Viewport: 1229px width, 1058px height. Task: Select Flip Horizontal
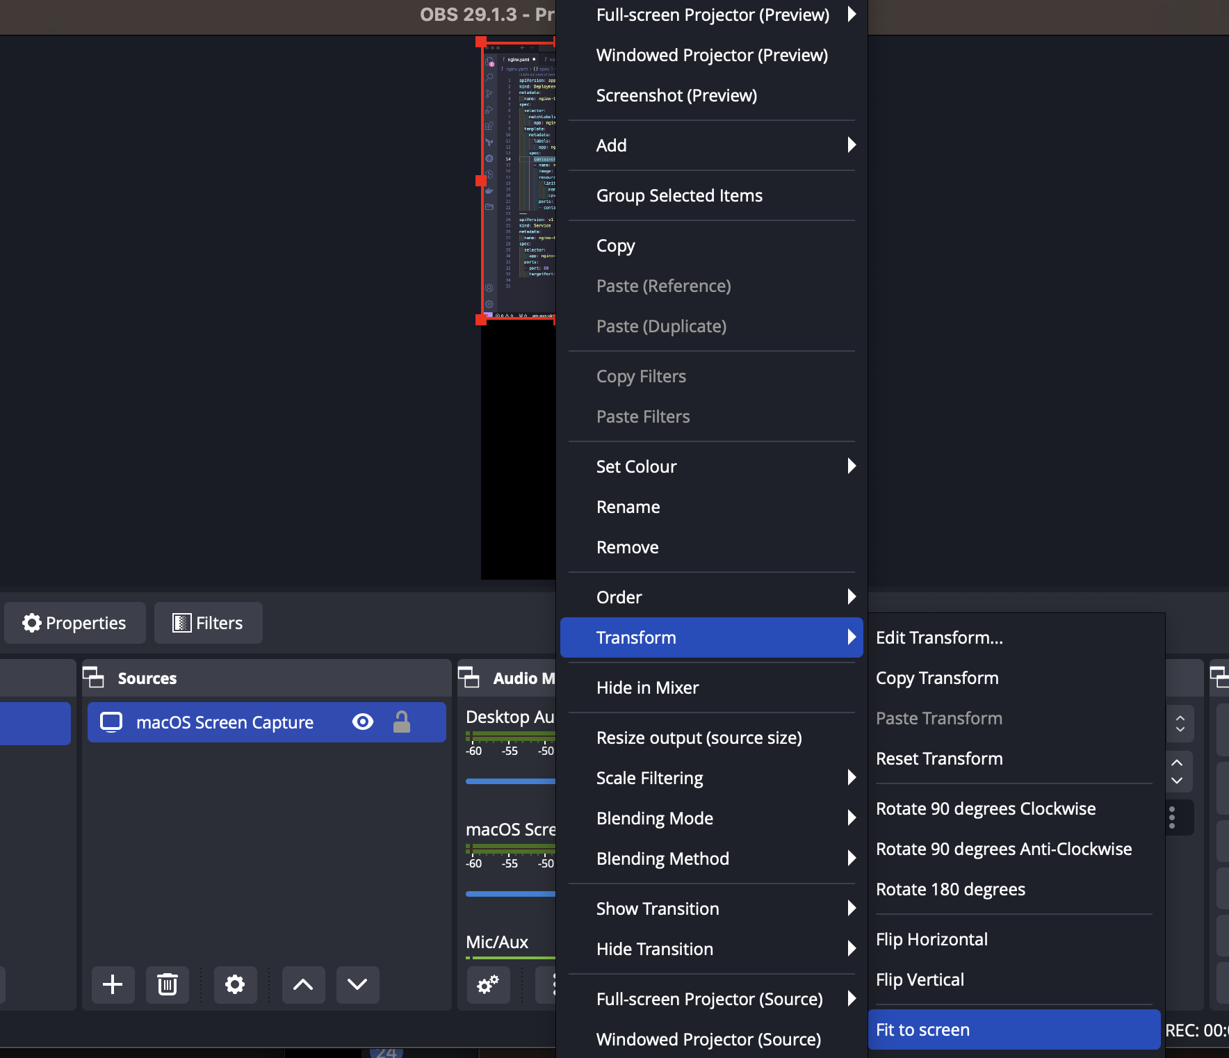coord(1014,939)
